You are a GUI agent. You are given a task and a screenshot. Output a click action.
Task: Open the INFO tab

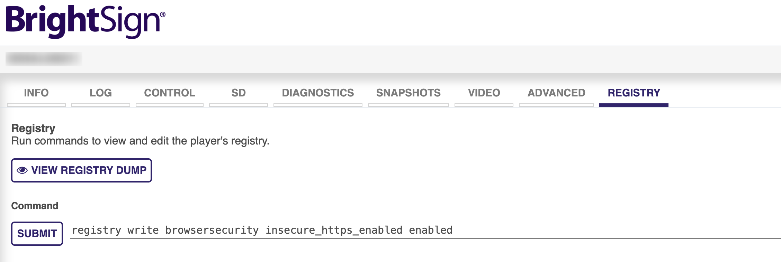(x=36, y=93)
